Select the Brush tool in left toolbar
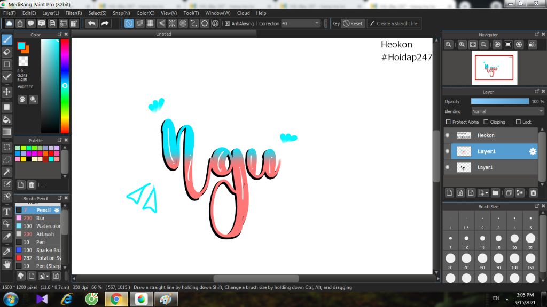The height and width of the screenshot is (307, 547). pyautogui.click(x=6, y=39)
